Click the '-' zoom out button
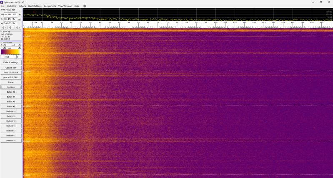The image size is (333, 178). pos(13,28)
